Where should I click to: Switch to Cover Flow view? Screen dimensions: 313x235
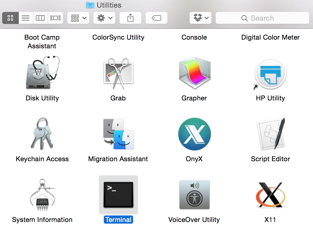point(55,18)
